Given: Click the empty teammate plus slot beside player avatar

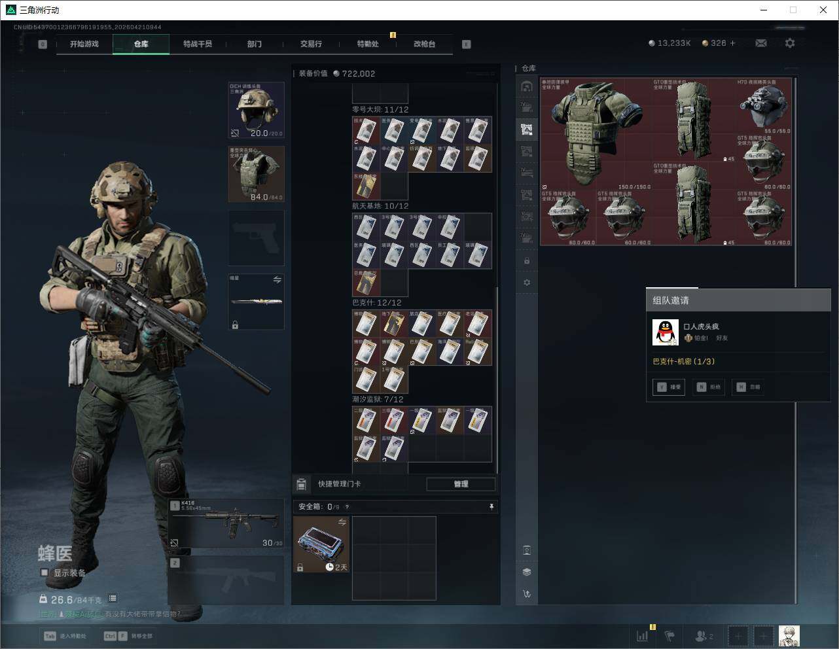Looking at the screenshot, I should click(x=763, y=636).
